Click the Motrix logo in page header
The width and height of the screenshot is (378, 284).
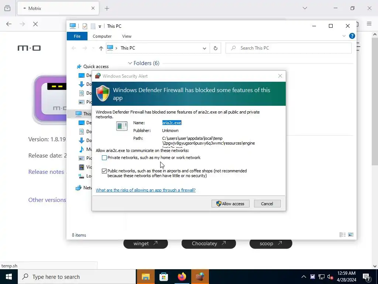click(x=29, y=48)
